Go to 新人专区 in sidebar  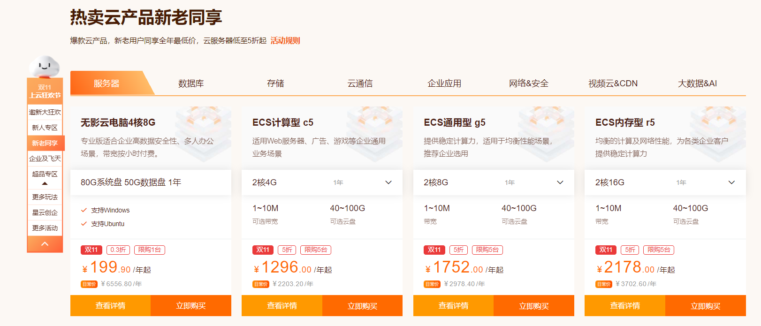45,128
